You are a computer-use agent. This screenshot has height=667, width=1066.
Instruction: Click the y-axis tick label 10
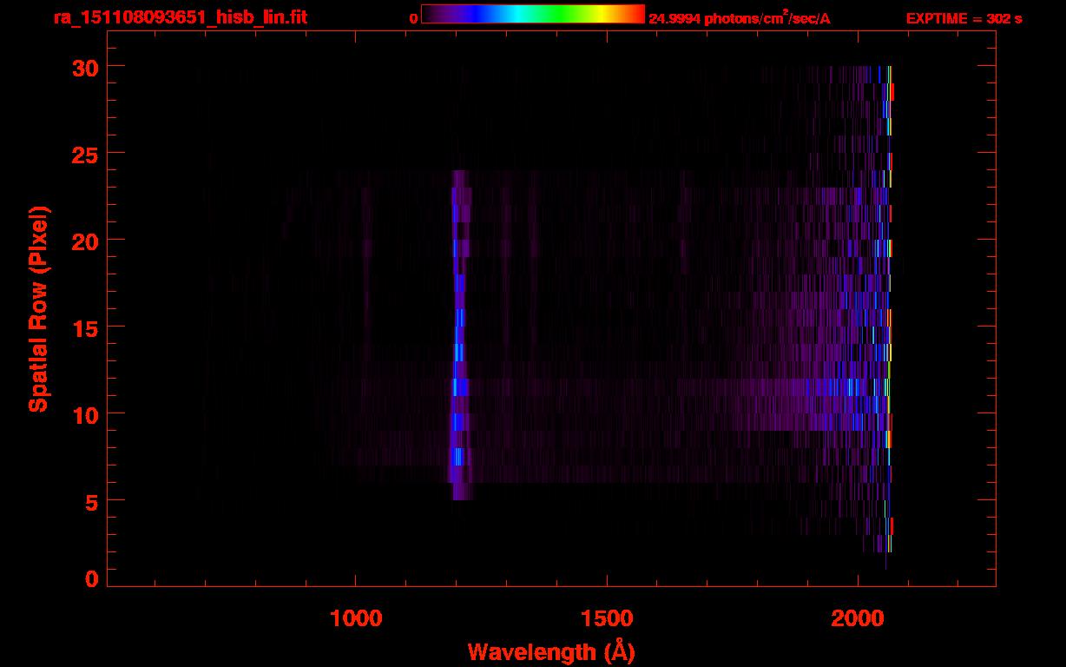(84, 414)
